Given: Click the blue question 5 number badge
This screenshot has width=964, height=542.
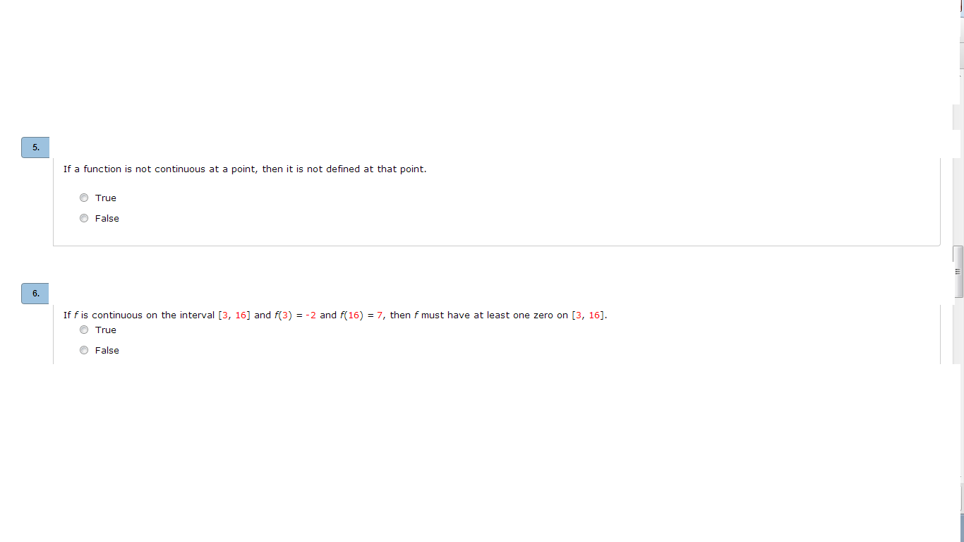Looking at the screenshot, I should [x=35, y=147].
